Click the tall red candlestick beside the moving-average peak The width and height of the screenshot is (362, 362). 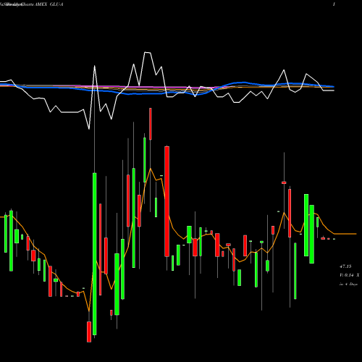point(167,201)
